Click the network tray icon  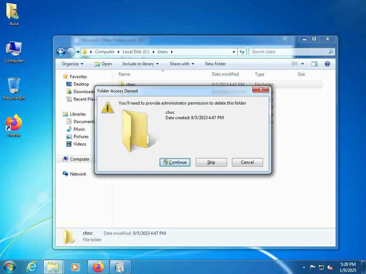(321, 267)
